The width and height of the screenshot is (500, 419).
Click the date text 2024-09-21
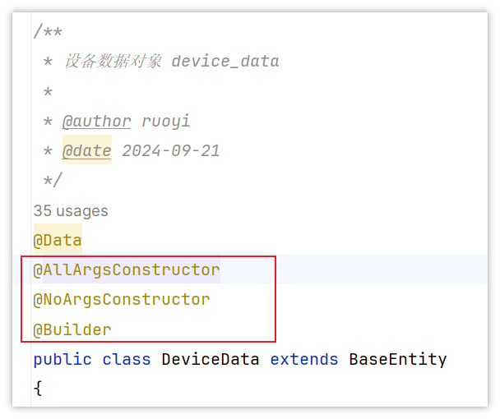click(x=171, y=150)
